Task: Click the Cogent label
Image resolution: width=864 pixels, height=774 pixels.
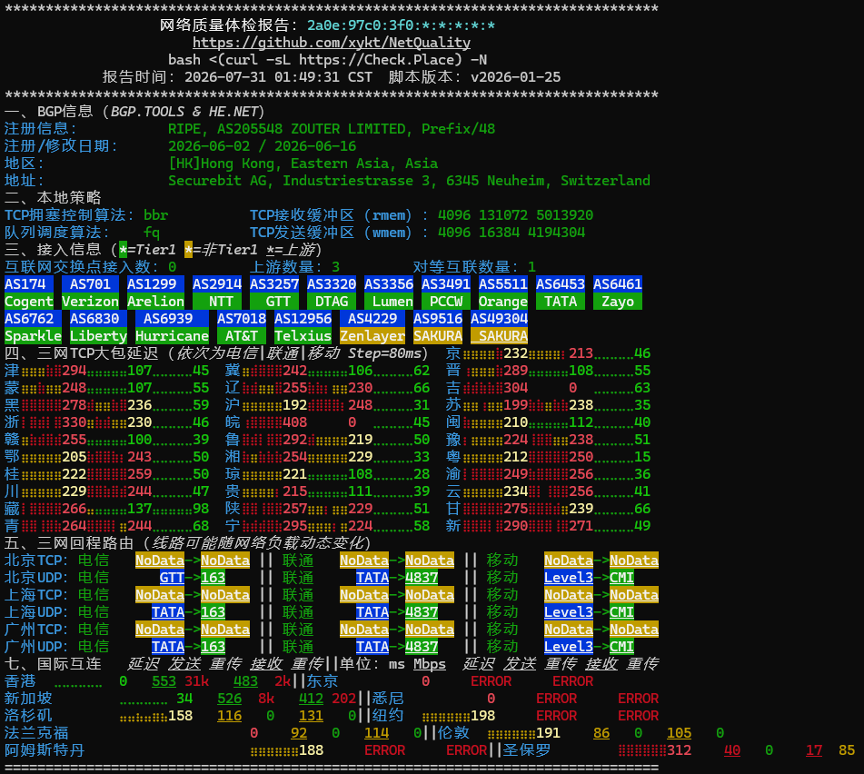Action: click(29, 302)
